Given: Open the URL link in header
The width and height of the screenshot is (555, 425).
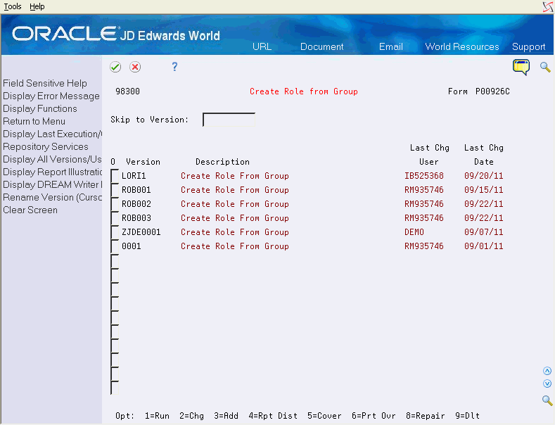Looking at the screenshot, I should (x=262, y=46).
